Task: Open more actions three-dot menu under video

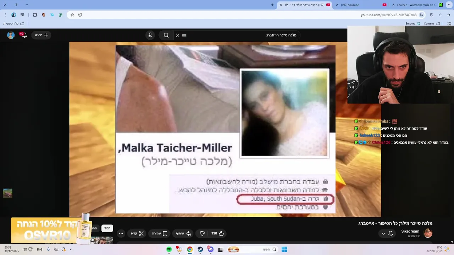Action: click(x=121, y=233)
